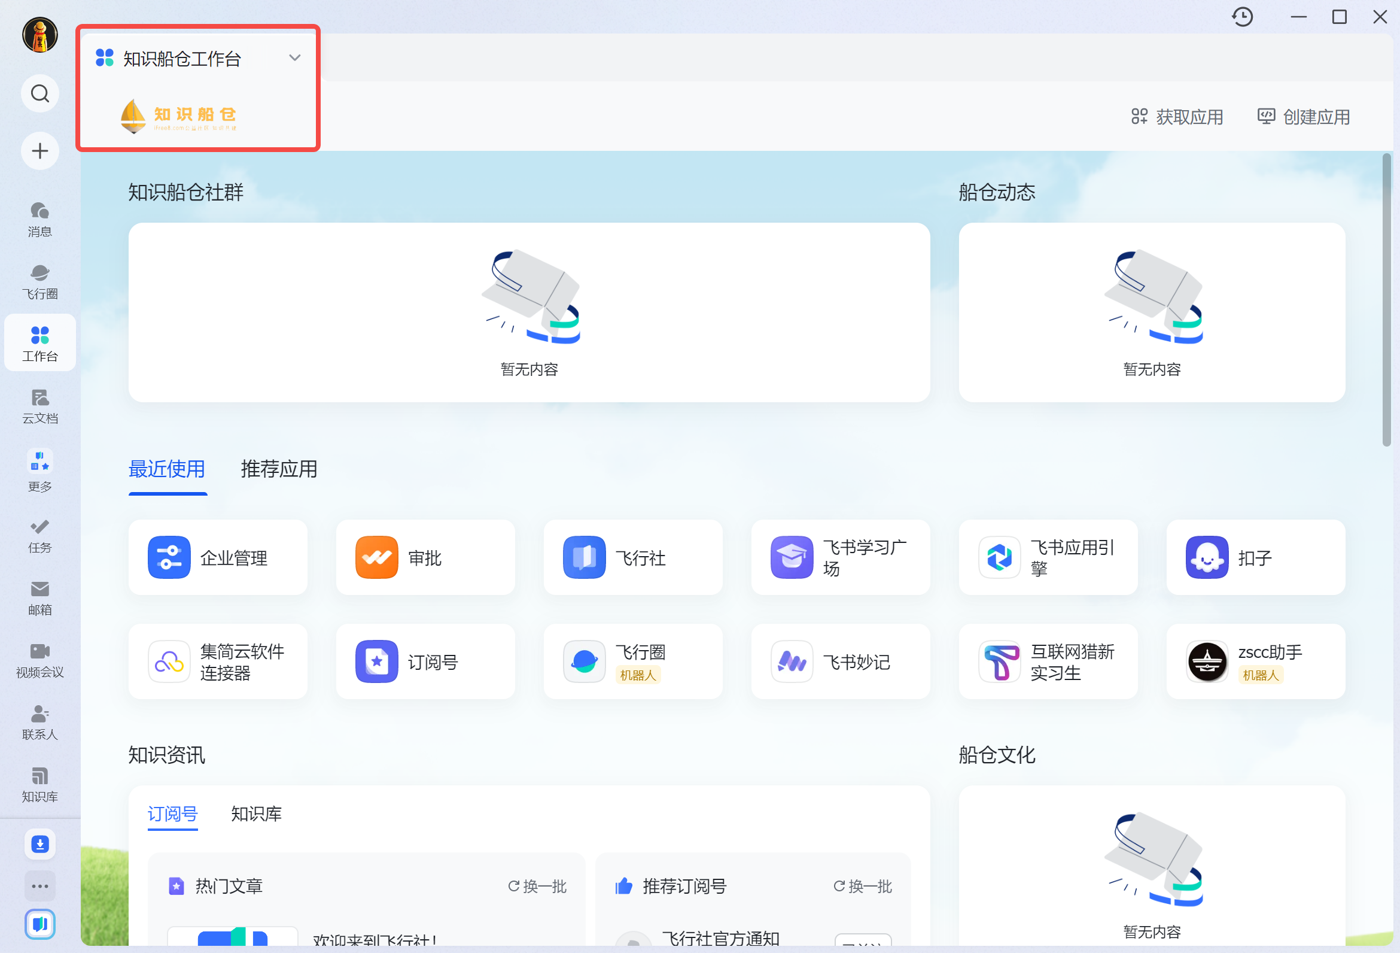Open 云文档 in the sidebar
The width and height of the screenshot is (1400, 953).
(39, 406)
